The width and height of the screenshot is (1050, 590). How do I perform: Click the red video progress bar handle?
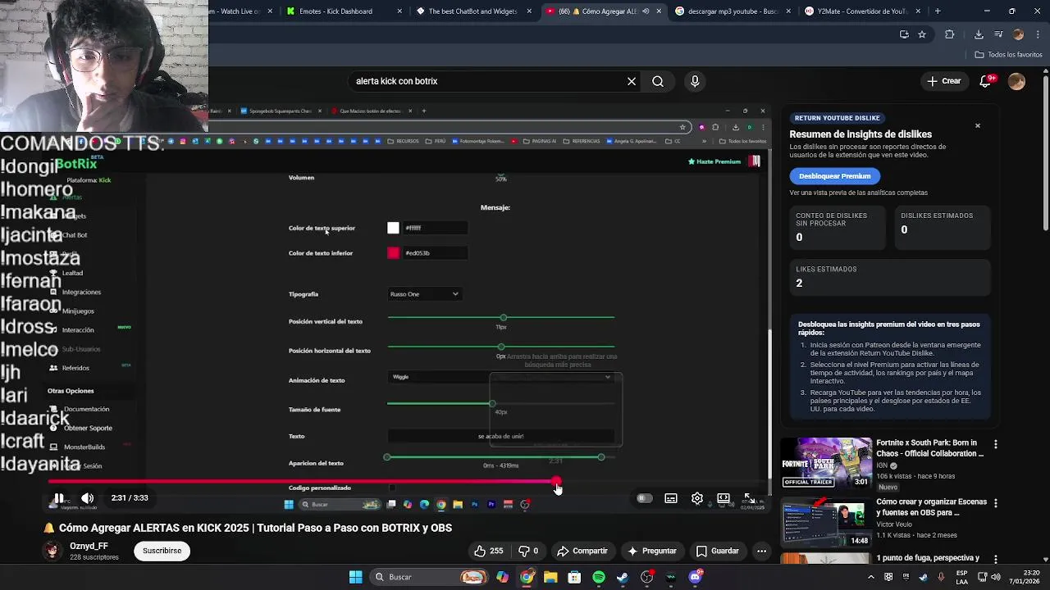pos(556,482)
